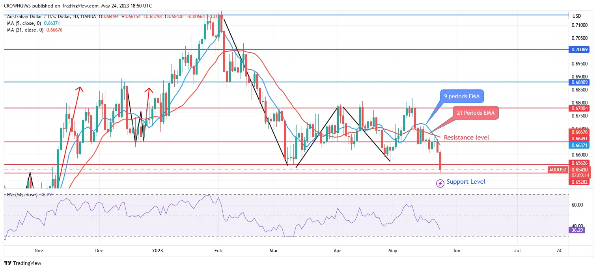Click the USD currency label on price axis
Screen dimensions: 597x270
point(576,16)
